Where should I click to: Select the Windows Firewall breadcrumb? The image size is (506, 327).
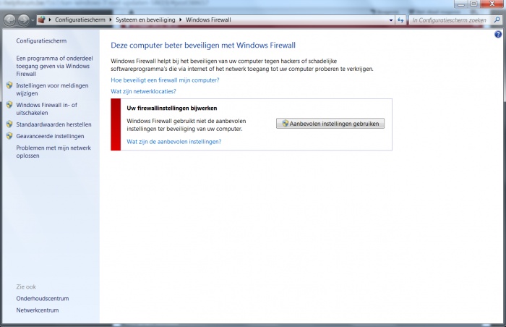click(208, 20)
